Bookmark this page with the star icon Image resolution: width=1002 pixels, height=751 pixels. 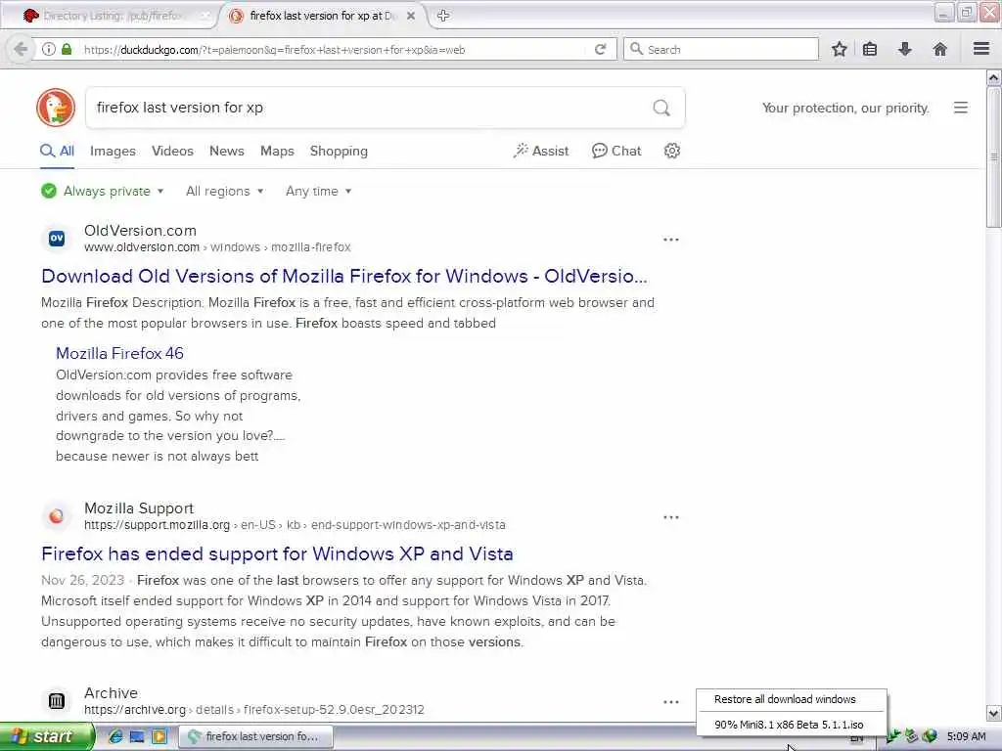[839, 49]
